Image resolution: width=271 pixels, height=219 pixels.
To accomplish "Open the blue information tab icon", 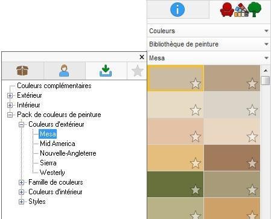I will [x=177, y=9].
